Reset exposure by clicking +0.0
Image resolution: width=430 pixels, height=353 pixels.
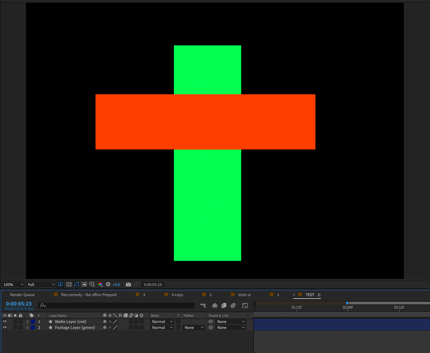116,284
